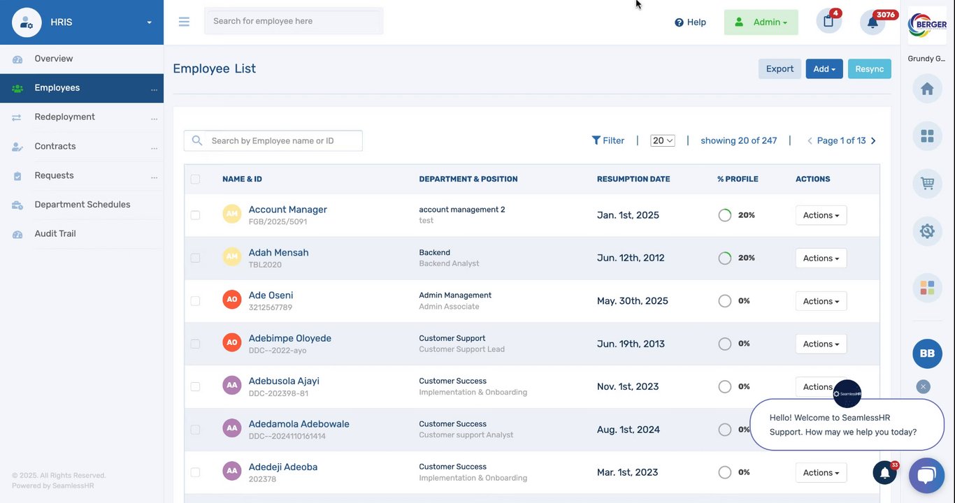Click the home icon in right sidebar
The height and width of the screenshot is (503, 955).
[x=927, y=89]
